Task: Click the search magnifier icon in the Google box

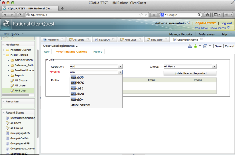Action: pyautogui.click(x=199, y=15)
